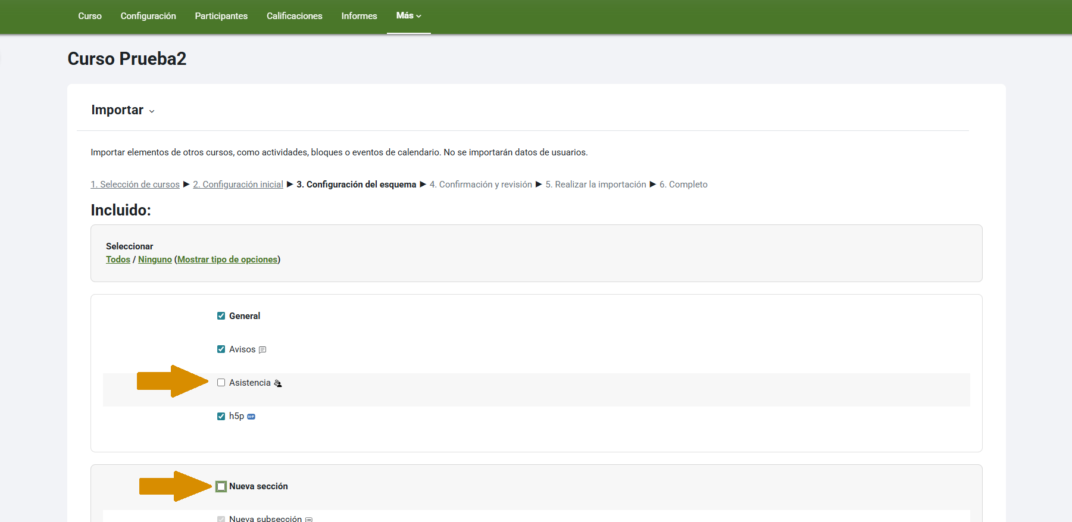Click the Ninguno link
The width and height of the screenshot is (1072, 522).
(x=155, y=260)
